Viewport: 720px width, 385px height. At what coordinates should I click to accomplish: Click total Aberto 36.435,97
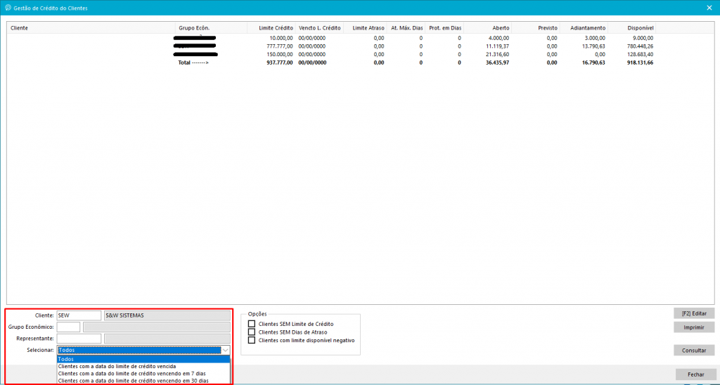[x=497, y=63]
